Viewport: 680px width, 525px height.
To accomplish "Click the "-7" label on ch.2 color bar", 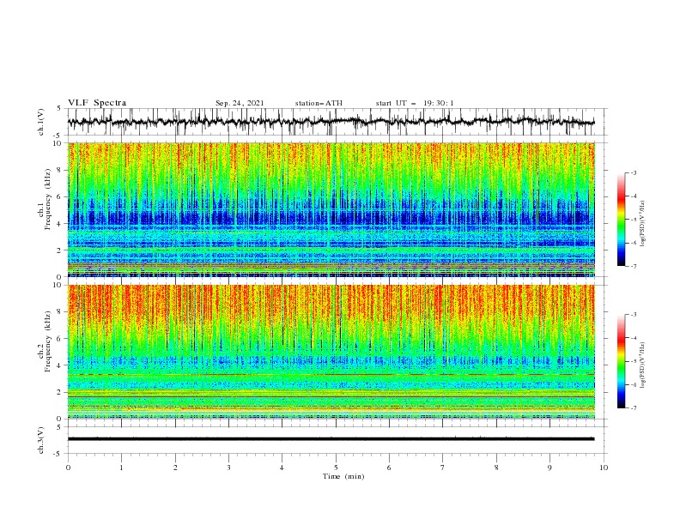I will coord(634,408).
